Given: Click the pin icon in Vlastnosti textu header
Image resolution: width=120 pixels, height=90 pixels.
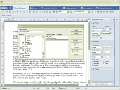Looking at the screenshot, I should [111, 19].
